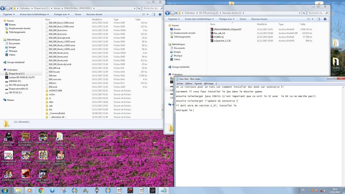Viewport: 345px width, 194px height.
Task: Open the Edition menu in Bloc-notes
Action: tap(189, 84)
